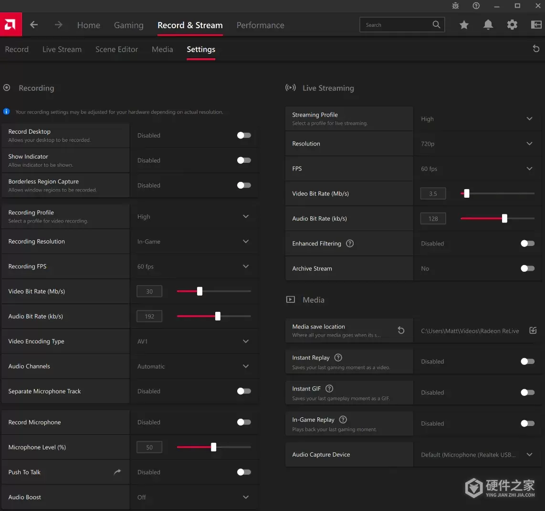This screenshot has width=545, height=511.
Task: Go back with the left arrow
Action: point(34,25)
